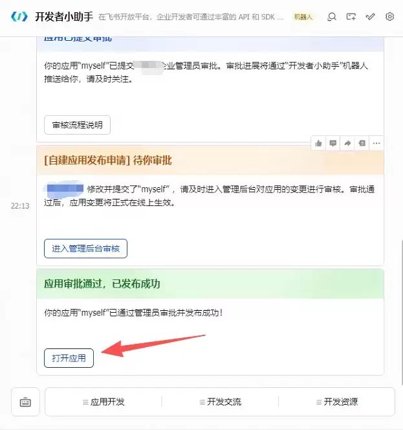
Task: Click the pin message icon
Action: coord(362,143)
